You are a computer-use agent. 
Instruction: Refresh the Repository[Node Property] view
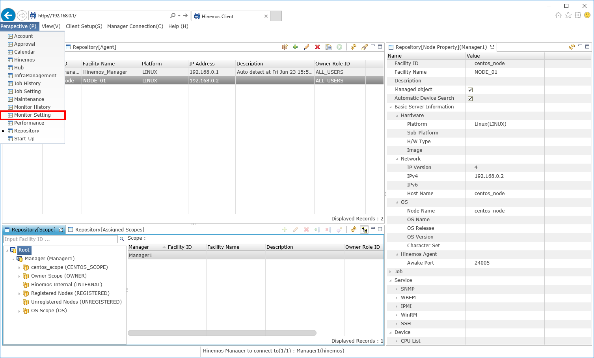572,47
